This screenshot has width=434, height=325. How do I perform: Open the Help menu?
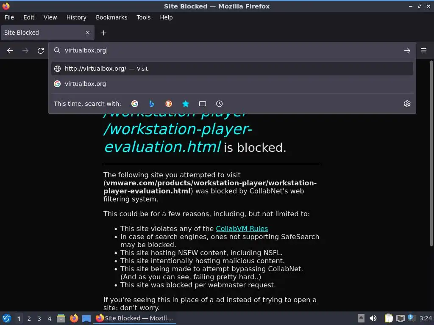point(166,17)
